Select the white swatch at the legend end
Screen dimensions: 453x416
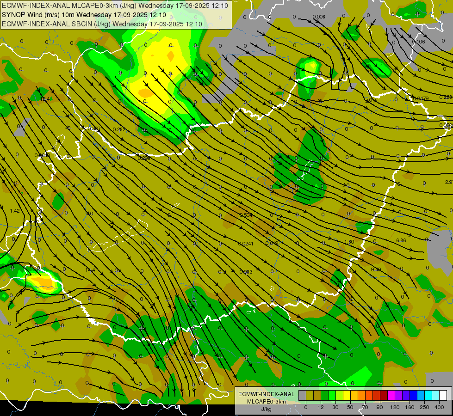tap(443, 395)
